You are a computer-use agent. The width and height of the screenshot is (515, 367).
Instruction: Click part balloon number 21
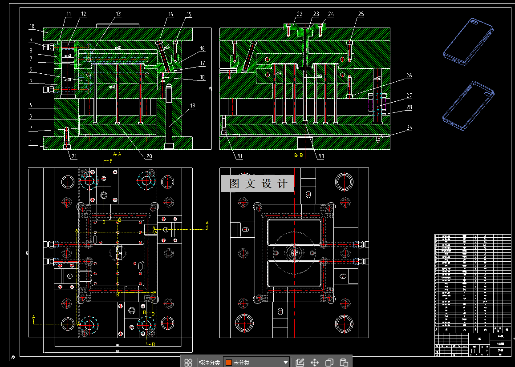tap(74, 156)
